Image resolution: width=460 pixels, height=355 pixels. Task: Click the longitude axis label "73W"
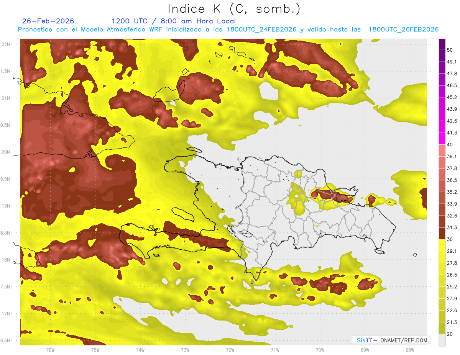point(185,350)
